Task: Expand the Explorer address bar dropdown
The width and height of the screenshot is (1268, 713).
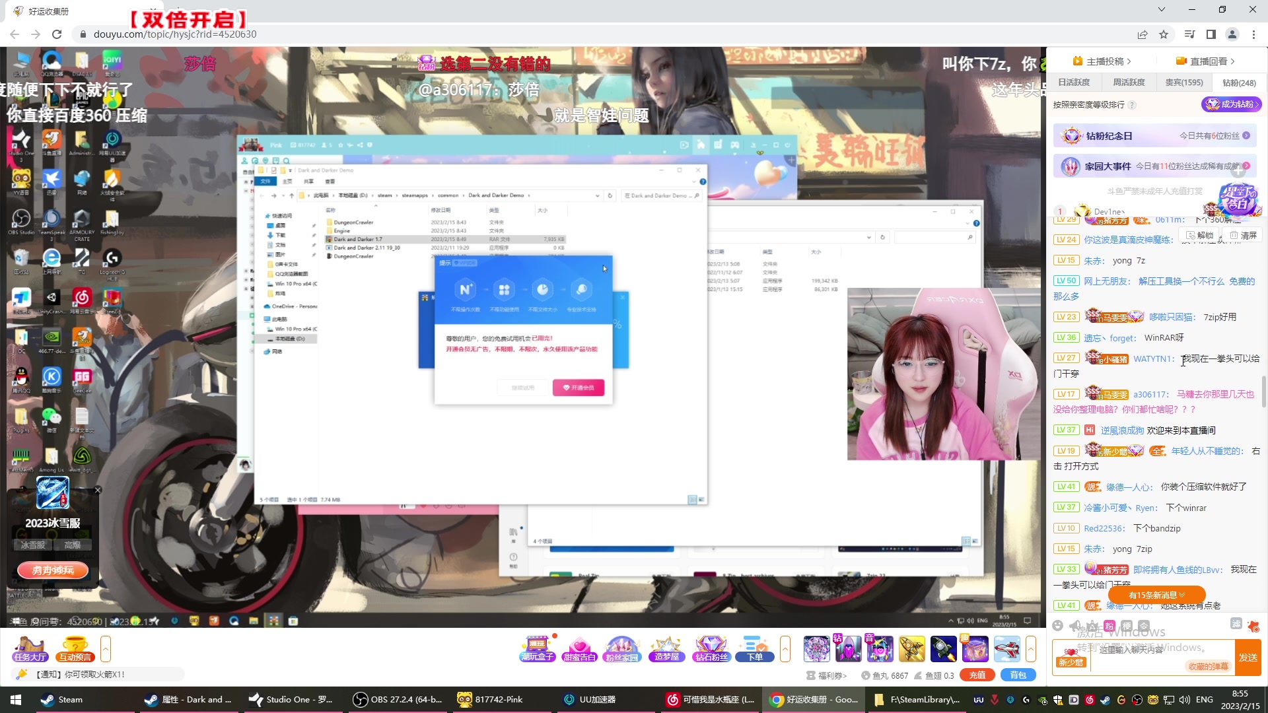Action: point(598,195)
